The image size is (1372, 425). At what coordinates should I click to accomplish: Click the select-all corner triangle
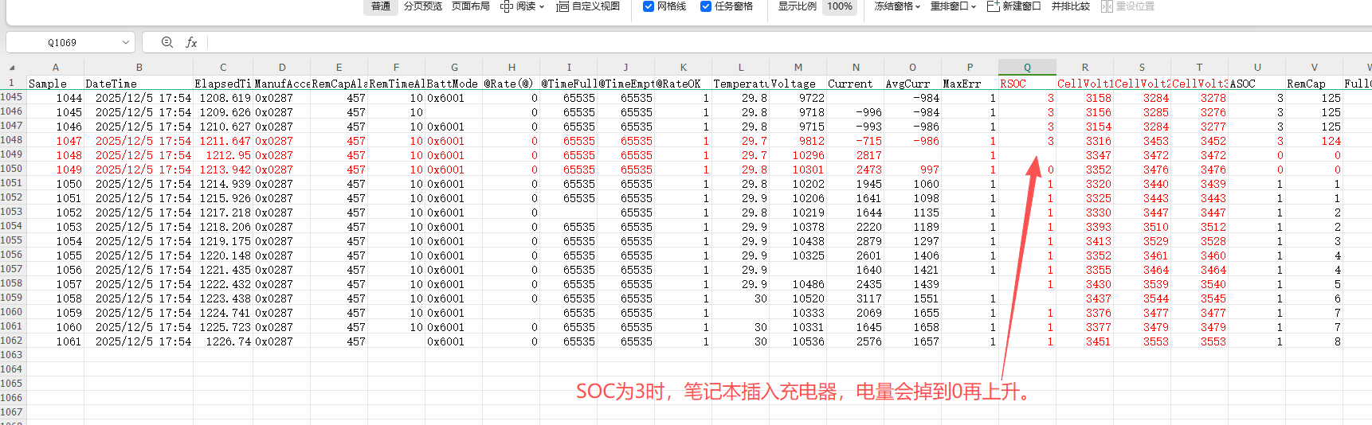(x=13, y=68)
